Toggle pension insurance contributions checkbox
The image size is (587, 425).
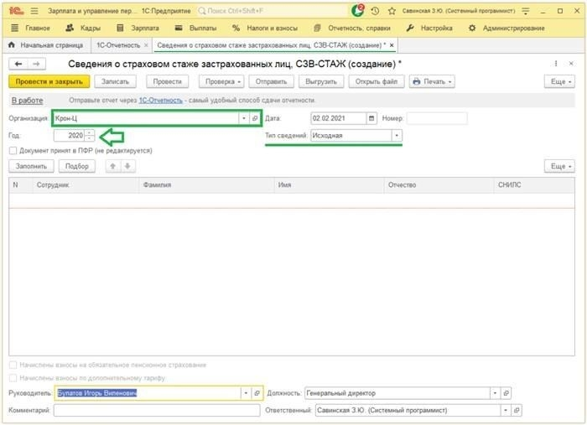pyautogui.click(x=13, y=365)
